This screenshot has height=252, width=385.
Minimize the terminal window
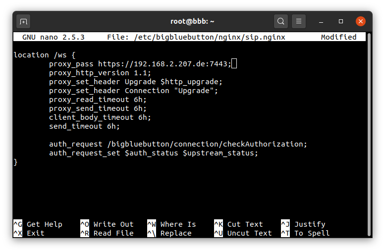321,21
